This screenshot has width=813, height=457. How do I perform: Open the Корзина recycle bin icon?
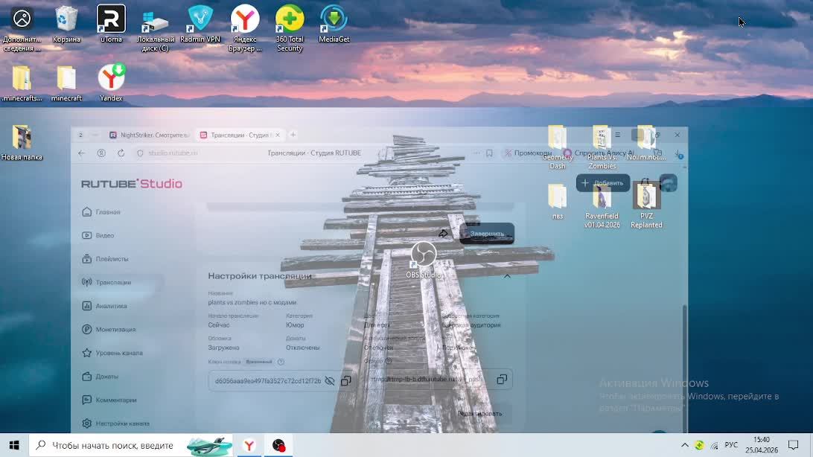click(66, 24)
